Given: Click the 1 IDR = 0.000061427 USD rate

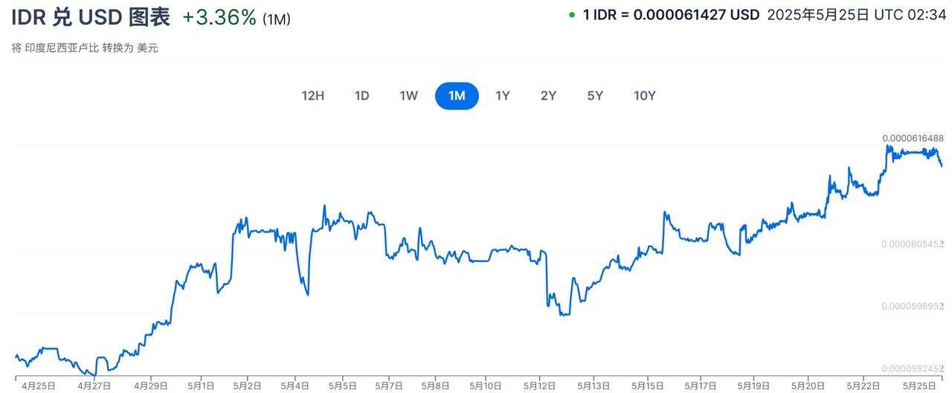Looking at the screenshot, I should click(x=671, y=15).
